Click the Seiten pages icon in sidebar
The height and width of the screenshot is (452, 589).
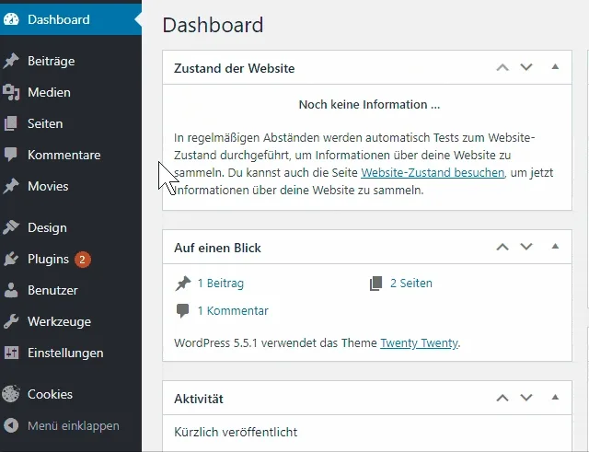pos(11,123)
